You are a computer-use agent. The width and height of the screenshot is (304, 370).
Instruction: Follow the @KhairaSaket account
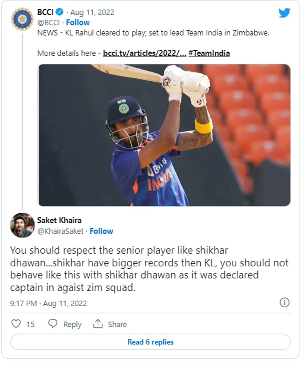click(101, 231)
